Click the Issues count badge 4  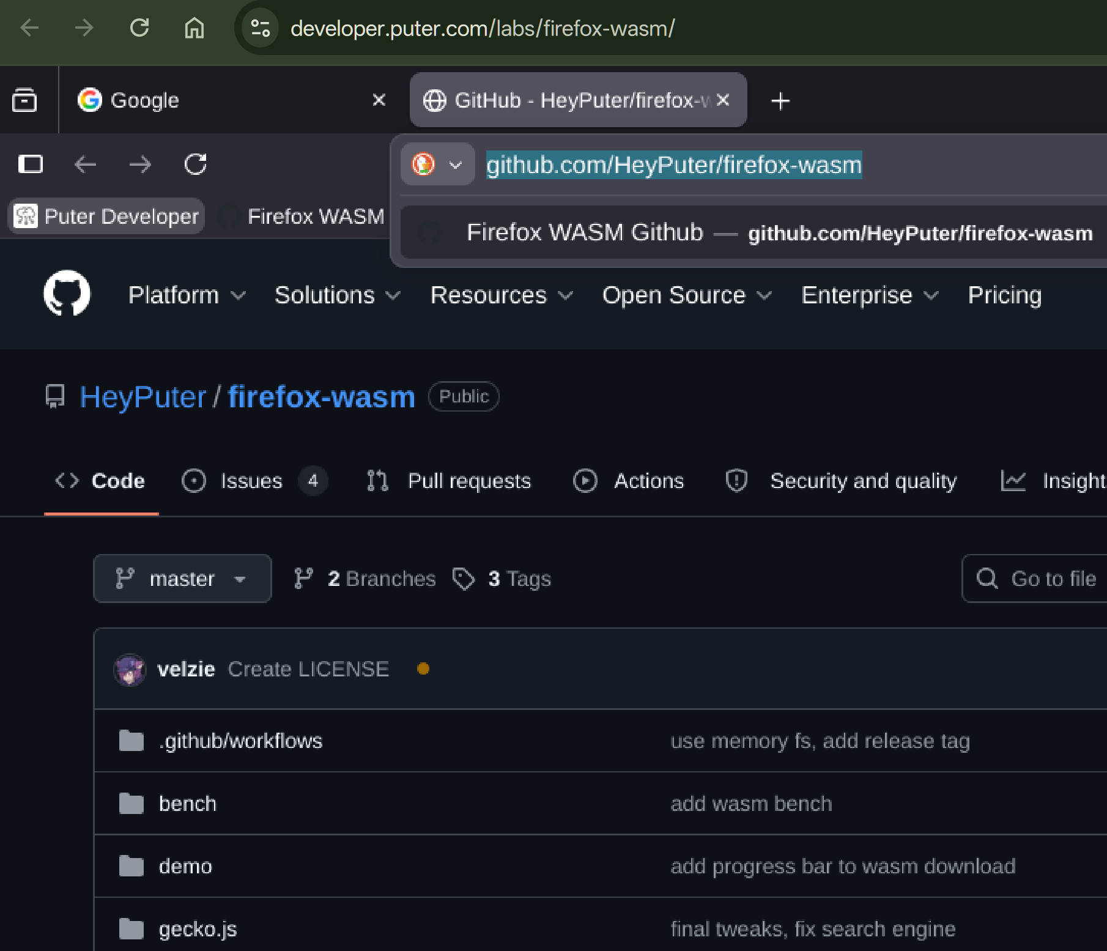click(x=313, y=481)
